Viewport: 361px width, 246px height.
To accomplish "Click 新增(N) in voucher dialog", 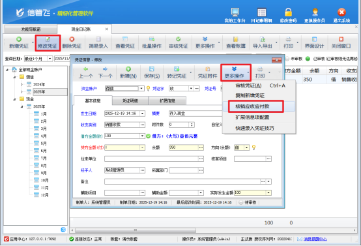I will [x=128, y=72].
